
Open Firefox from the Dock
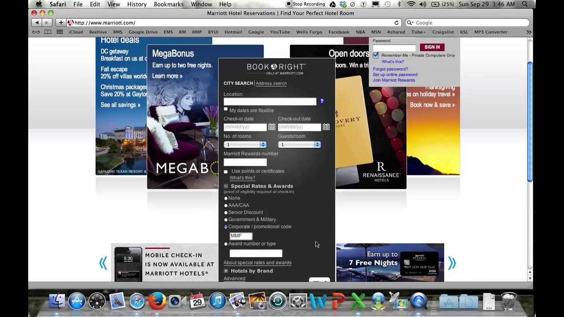click(x=157, y=302)
